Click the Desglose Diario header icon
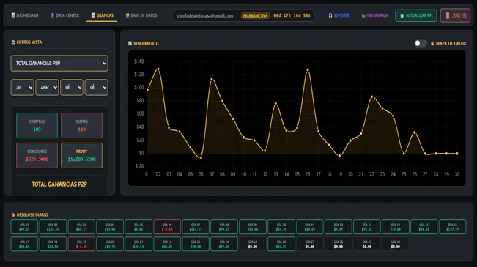The height and width of the screenshot is (267, 477). click(13, 214)
